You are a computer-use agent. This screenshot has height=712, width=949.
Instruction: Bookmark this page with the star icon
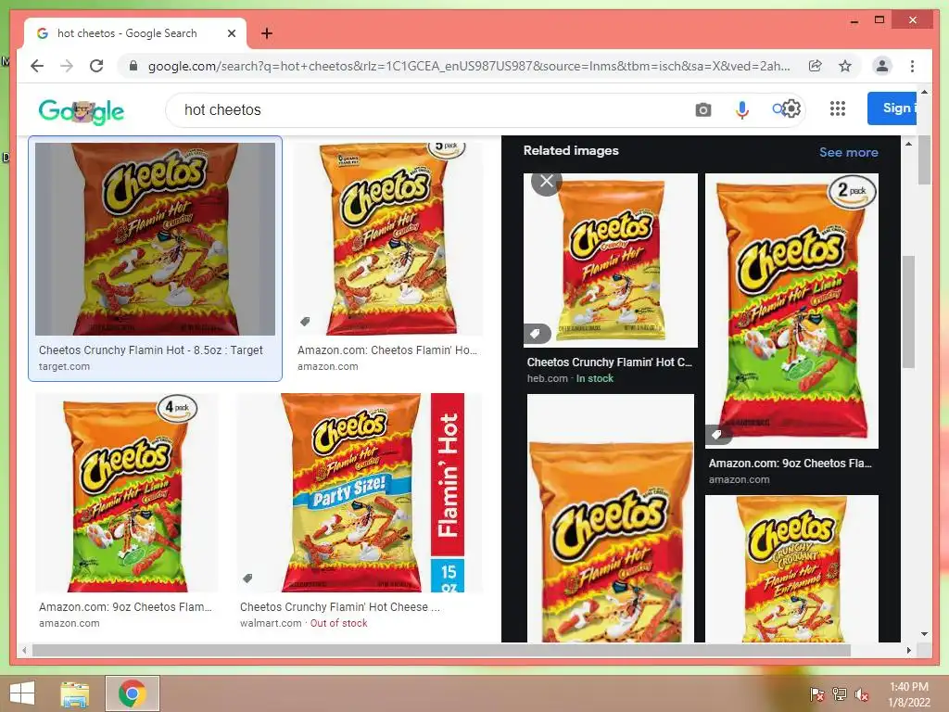tap(845, 66)
